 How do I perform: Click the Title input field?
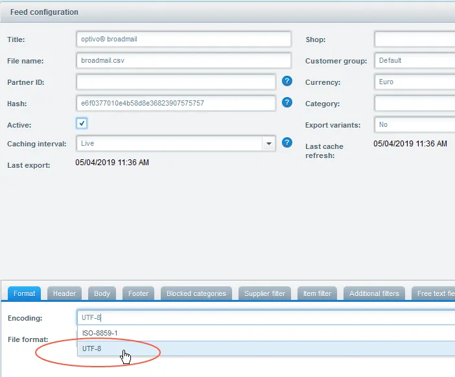click(x=183, y=39)
